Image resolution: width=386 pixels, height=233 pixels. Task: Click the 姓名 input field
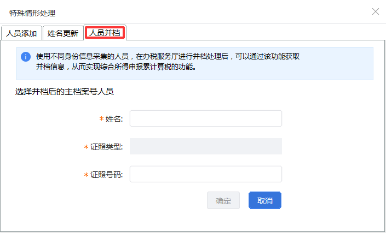click(x=205, y=118)
